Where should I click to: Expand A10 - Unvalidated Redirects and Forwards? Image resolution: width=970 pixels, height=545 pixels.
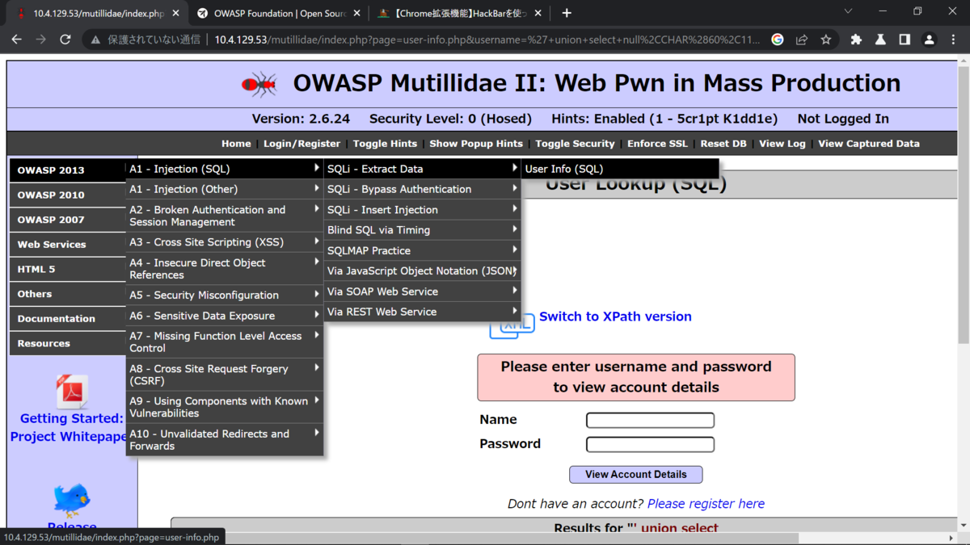click(225, 440)
